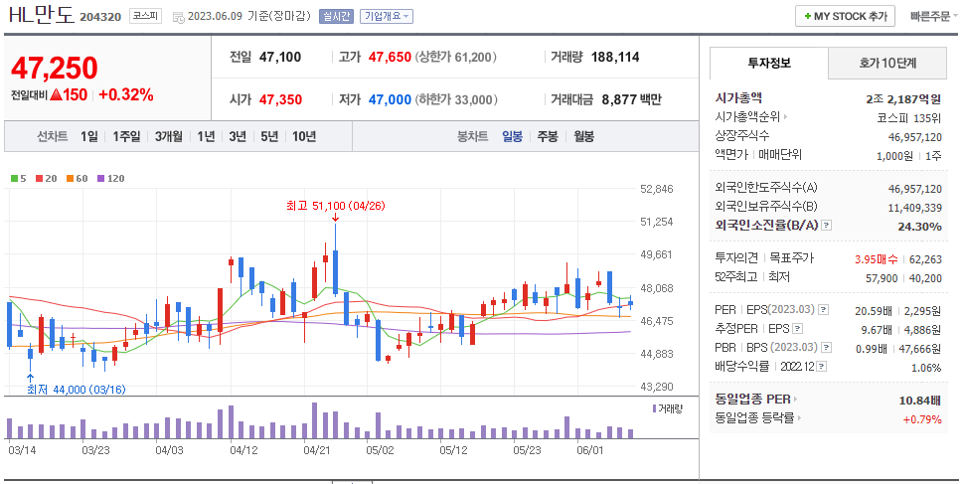Click the 거래대금 8,877 백만 value
The image size is (965, 484).
click(x=631, y=99)
